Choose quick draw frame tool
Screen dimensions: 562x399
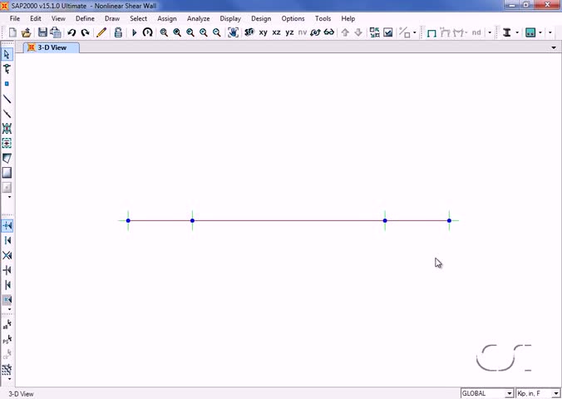coord(7,114)
